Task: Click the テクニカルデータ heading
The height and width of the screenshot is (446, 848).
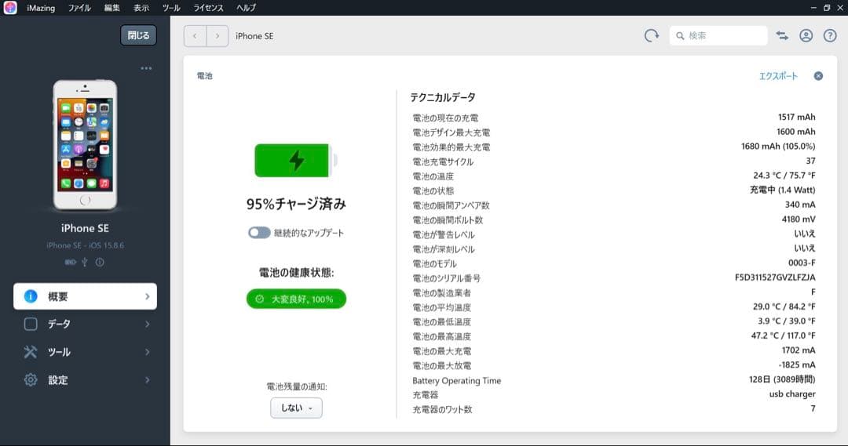Action: [442, 98]
